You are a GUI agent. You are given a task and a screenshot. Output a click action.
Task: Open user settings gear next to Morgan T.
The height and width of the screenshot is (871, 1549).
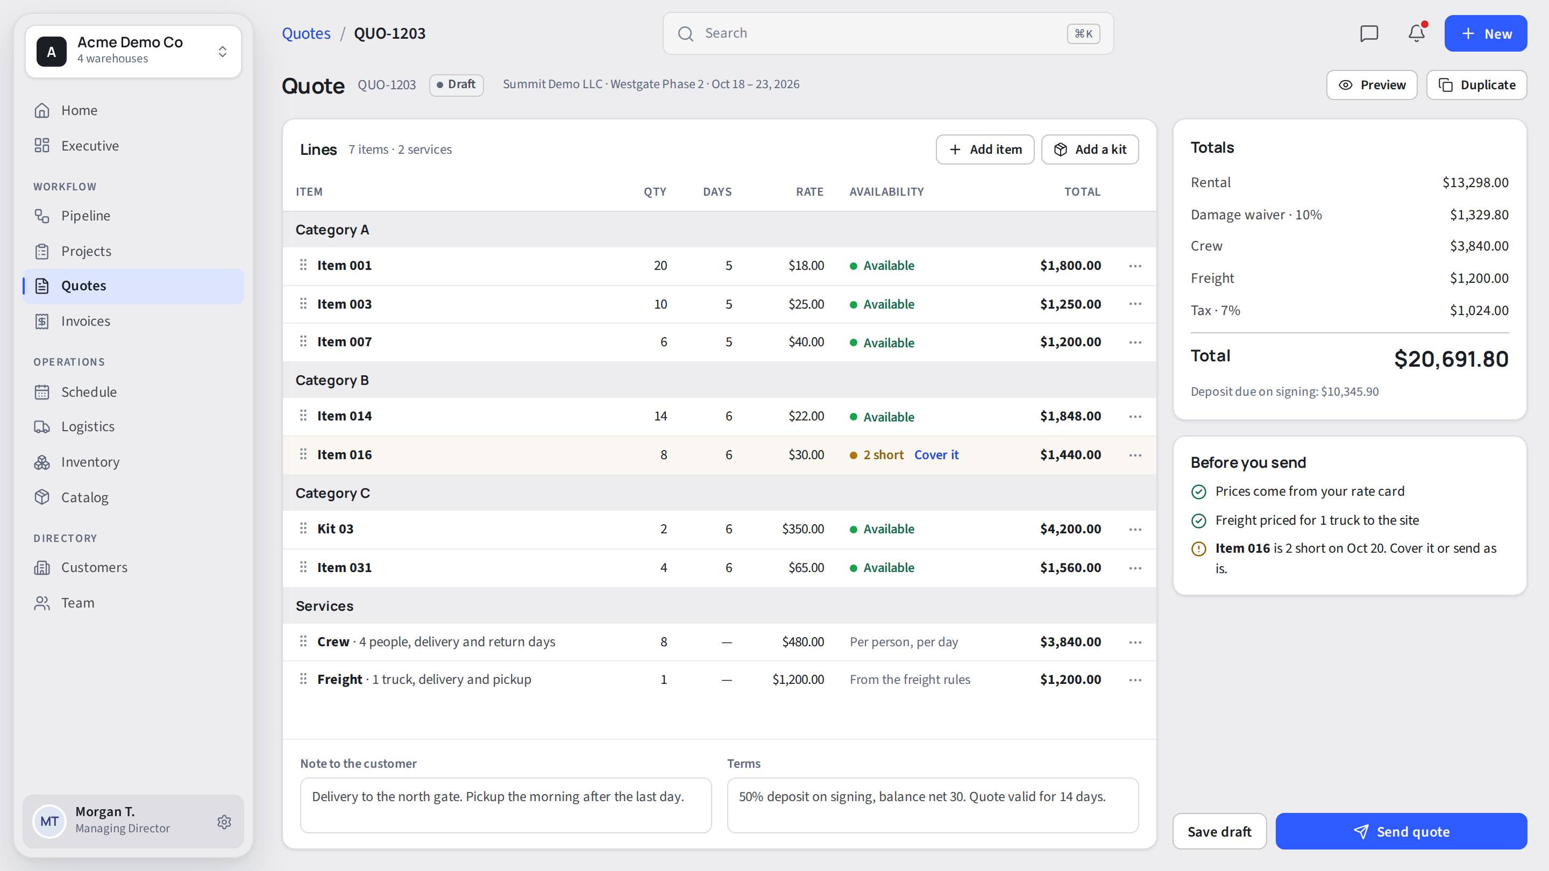coord(224,822)
